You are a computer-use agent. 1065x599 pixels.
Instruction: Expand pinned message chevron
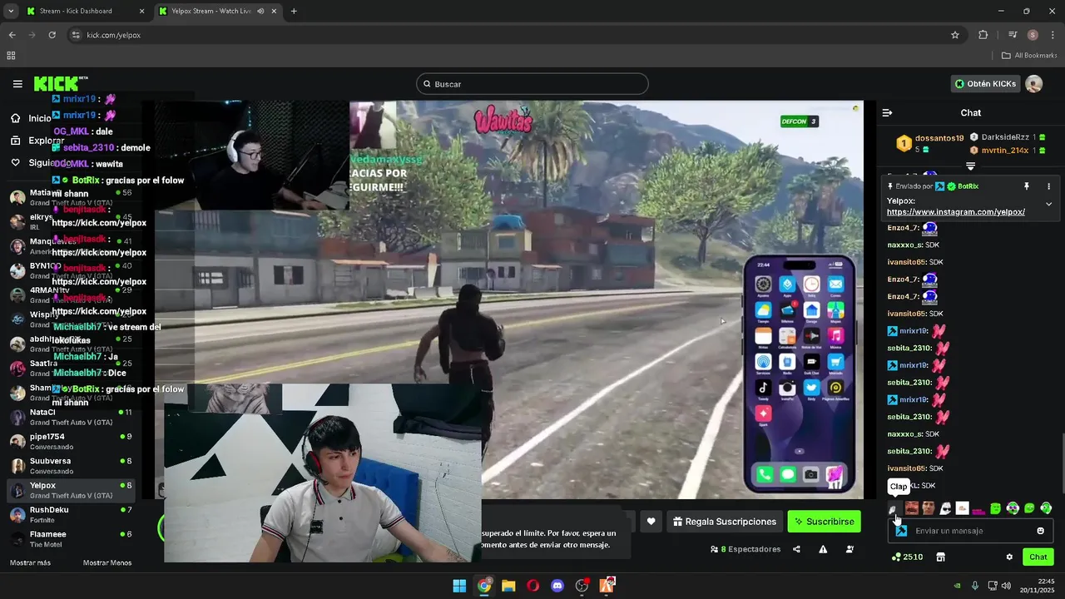[x=1048, y=204]
